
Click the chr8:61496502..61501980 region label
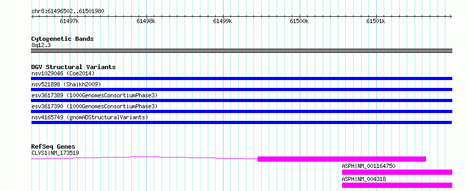tap(68, 11)
